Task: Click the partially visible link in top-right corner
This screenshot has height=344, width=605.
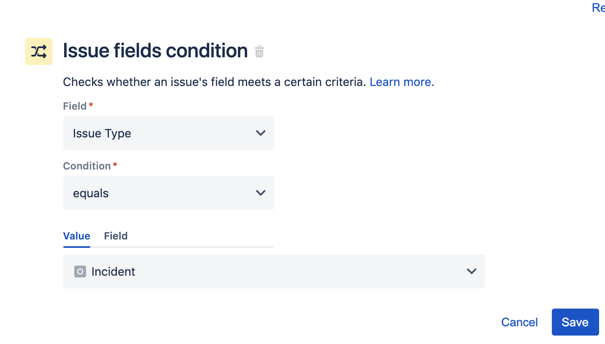Action: 598,8
